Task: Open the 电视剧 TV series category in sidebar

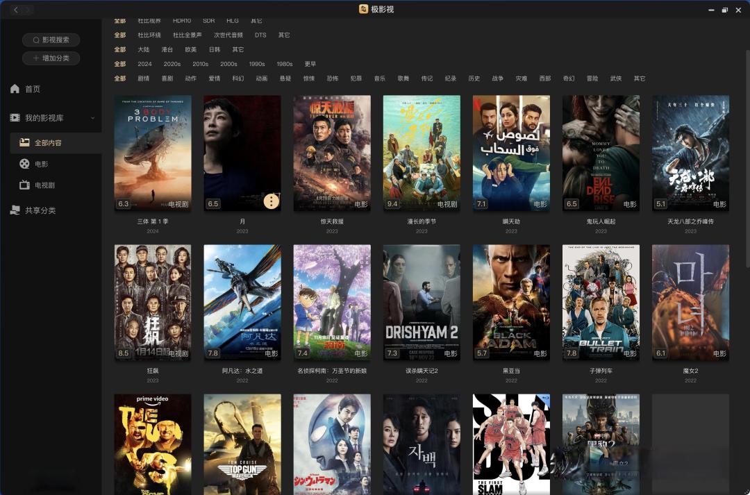Action: (x=37, y=185)
